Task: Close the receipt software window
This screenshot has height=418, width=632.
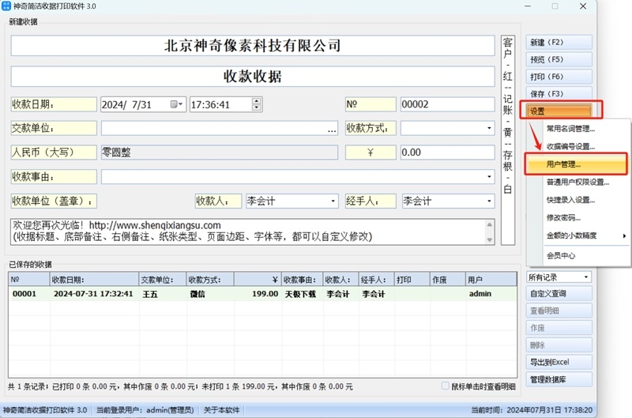Action: 583,6
